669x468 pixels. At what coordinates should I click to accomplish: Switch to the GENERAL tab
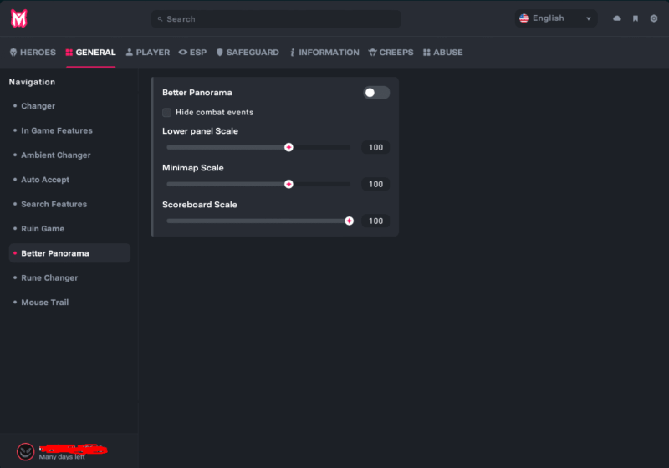pyautogui.click(x=90, y=53)
